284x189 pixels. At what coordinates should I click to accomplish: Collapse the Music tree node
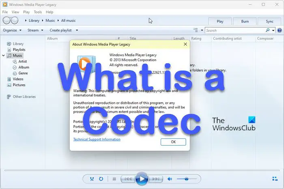3,56
